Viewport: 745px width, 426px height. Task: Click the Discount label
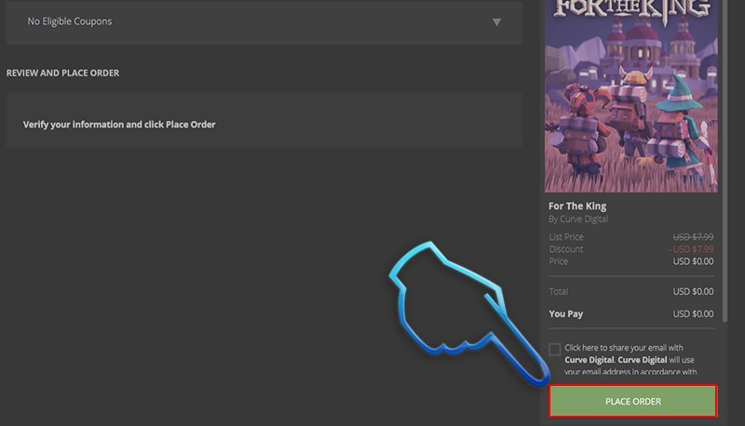(566, 249)
